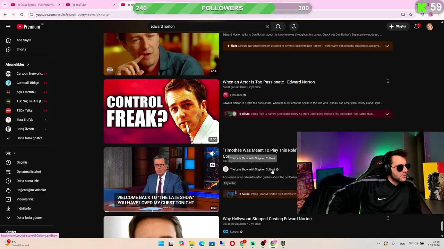Open File Explorer from taskbar
The width and height of the screenshot is (444, 249).
[x=191, y=244]
